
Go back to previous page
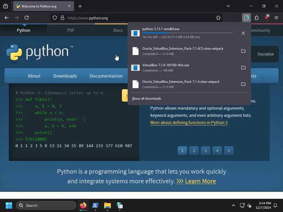tap(7, 18)
